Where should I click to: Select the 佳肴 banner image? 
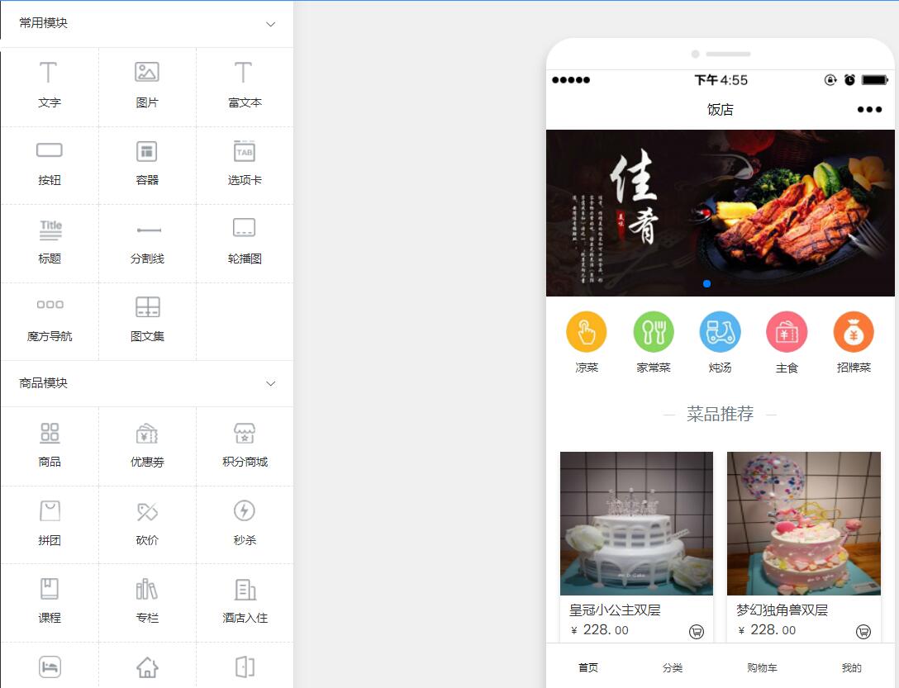pyautogui.click(x=721, y=213)
